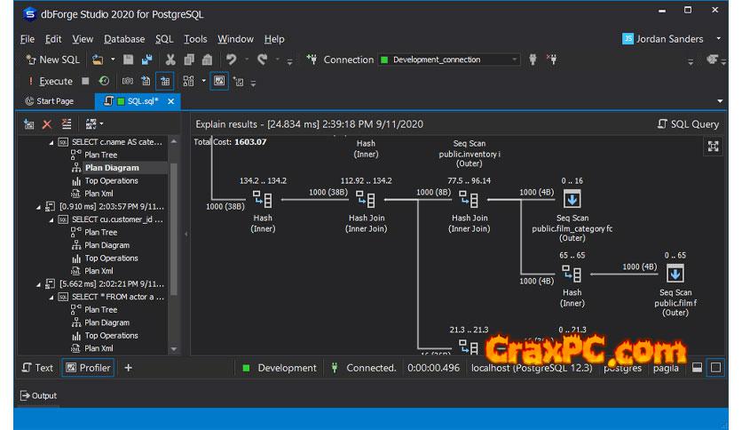Switch to the Start Page tab
This screenshot has width=742, height=430.
pos(50,101)
